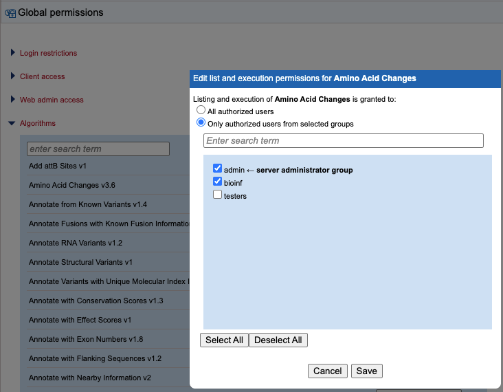Cancel the permissions dialog
Image resolution: width=503 pixels, height=392 pixels.
click(x=327, y=371)
